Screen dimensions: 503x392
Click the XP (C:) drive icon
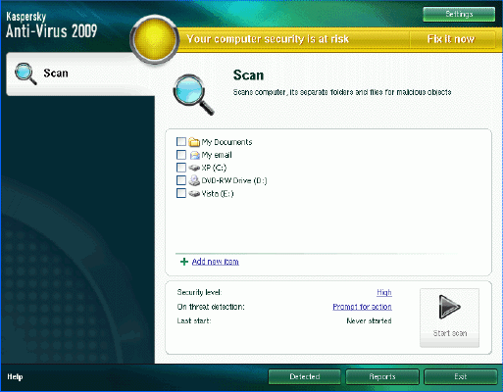(194, 168)
